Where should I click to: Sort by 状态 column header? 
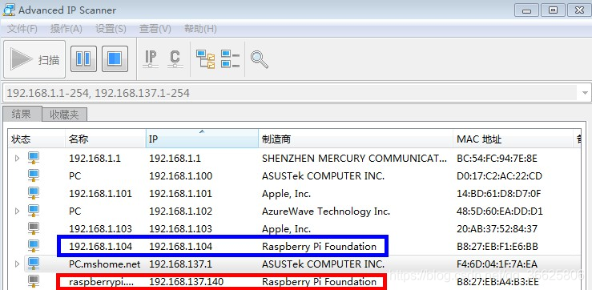point(37,139)
